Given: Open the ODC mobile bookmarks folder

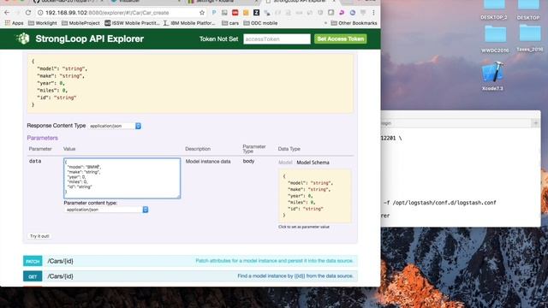Looking at the screenshot, I should tap(260, 23).
